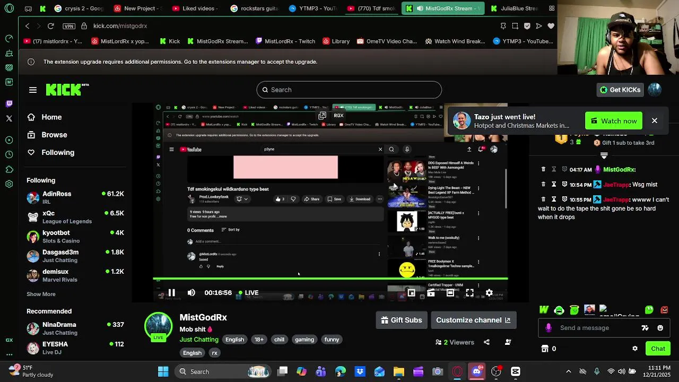Open AdinRoss channel in Following list
679x382 pixels.
click(x=75, y=198)
